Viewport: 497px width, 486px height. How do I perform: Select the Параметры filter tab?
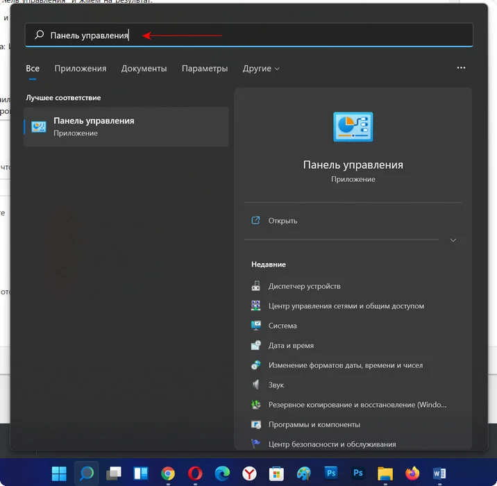click(204, 69)
